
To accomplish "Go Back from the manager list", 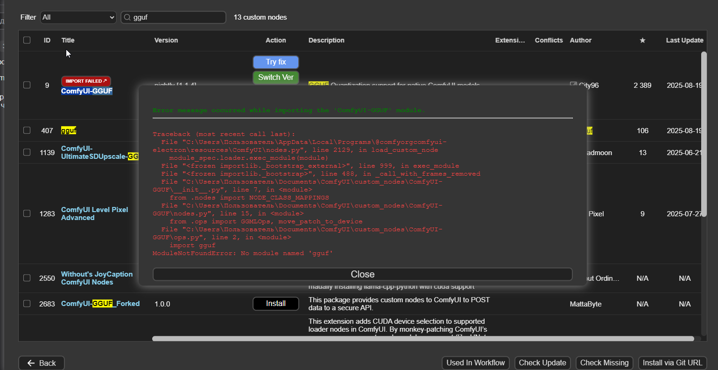I will [42, 363].
